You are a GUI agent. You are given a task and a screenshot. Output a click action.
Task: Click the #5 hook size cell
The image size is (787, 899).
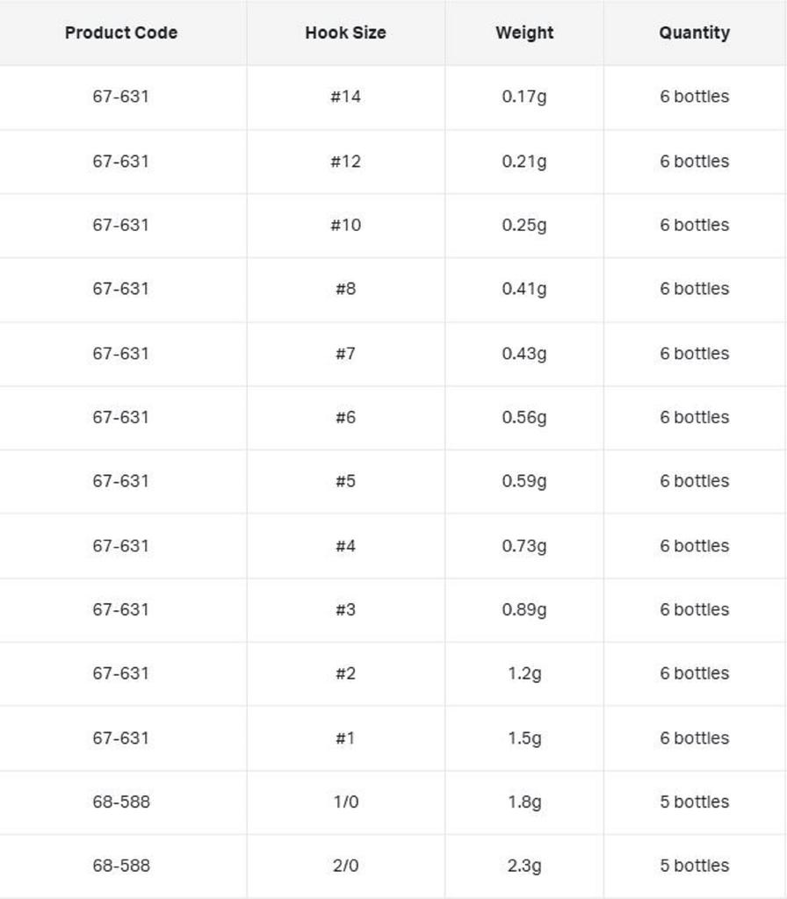(345, 481)
